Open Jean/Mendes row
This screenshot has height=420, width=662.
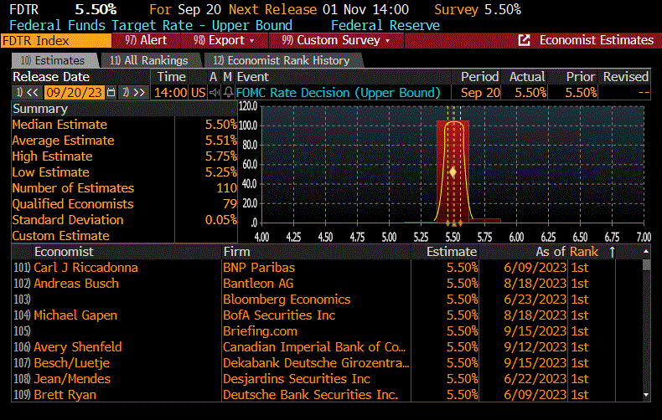(327, 379)
